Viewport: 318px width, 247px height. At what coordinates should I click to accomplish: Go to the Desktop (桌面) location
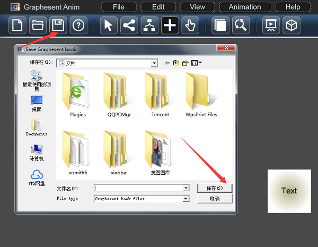pyautogui.click(x=37, y=104)
